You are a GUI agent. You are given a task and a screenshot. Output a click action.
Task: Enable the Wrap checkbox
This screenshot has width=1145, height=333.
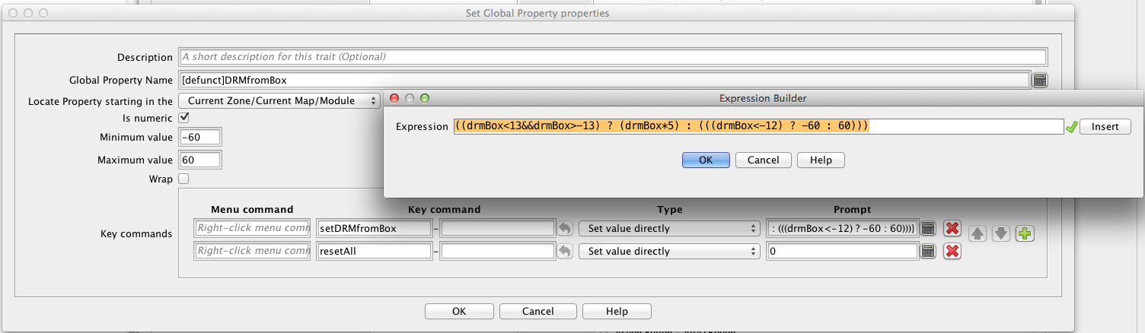coord(183,179)
